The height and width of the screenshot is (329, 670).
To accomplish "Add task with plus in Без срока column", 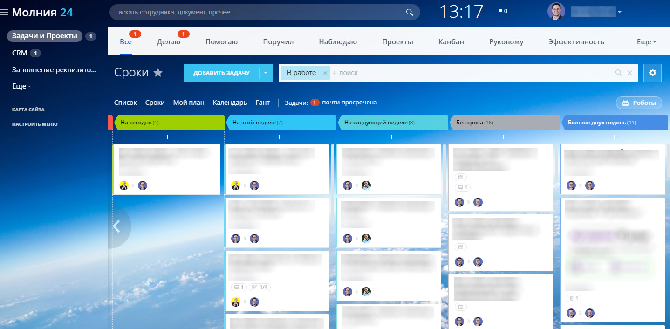I will [503, 137].
